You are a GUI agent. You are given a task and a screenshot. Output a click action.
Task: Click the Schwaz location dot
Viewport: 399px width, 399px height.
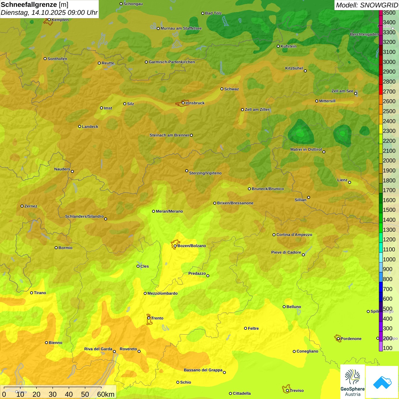(222, 89)
